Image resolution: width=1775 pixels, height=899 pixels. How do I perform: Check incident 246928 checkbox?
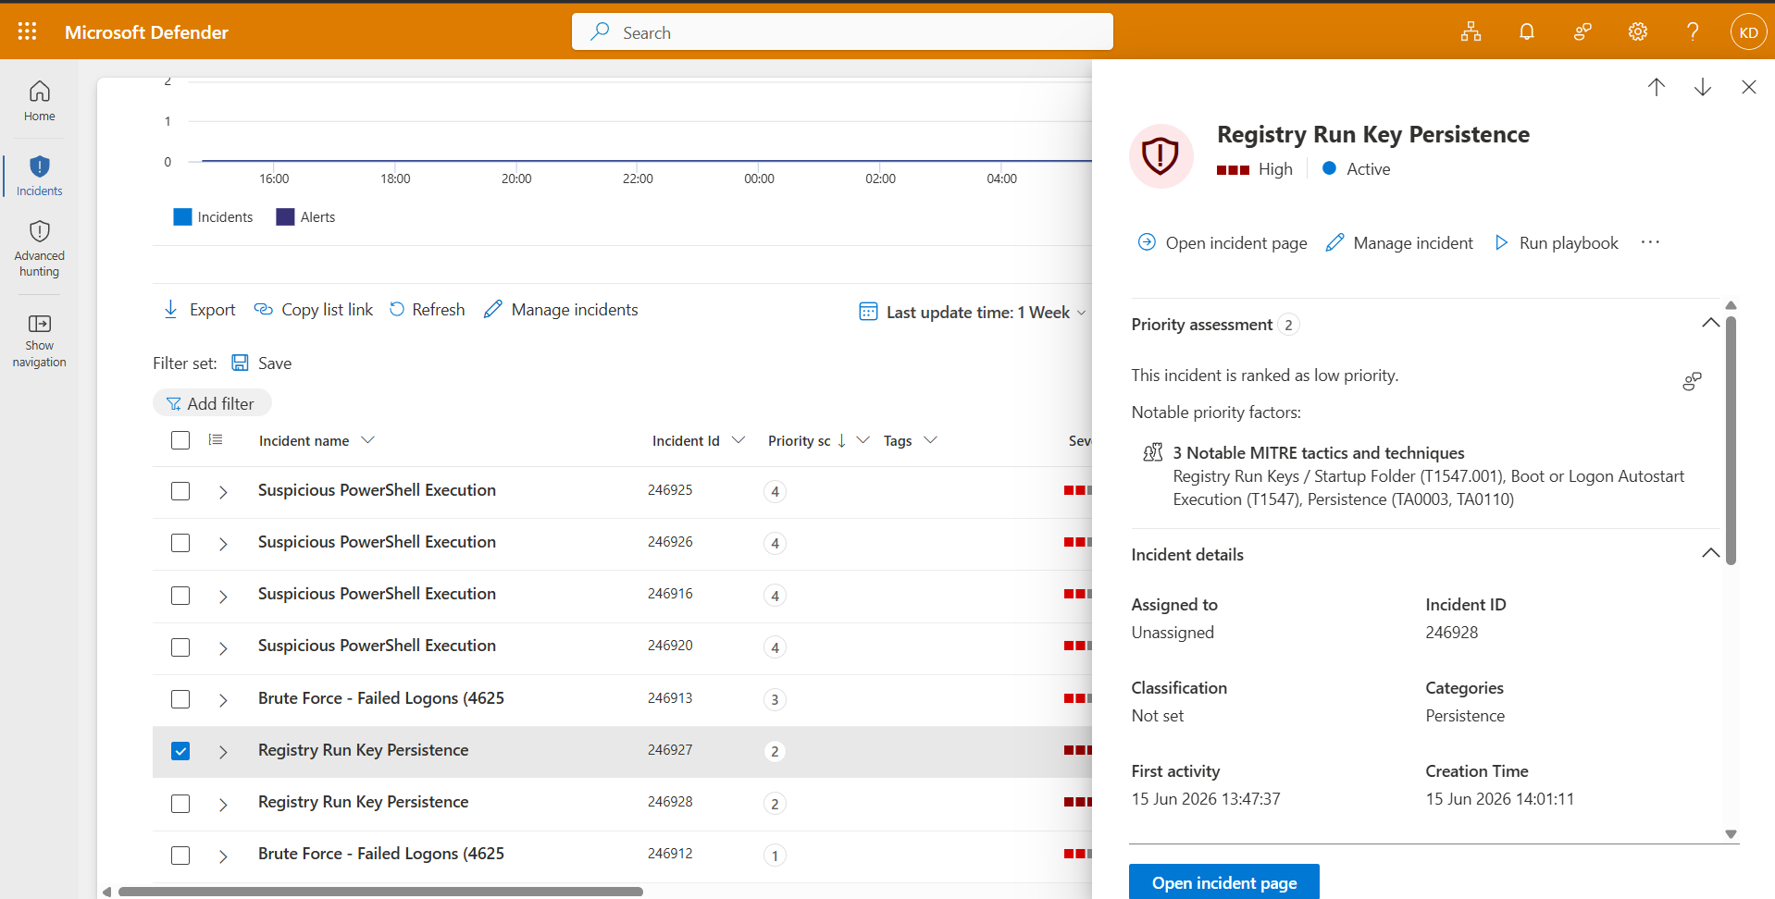coord(180,804)
